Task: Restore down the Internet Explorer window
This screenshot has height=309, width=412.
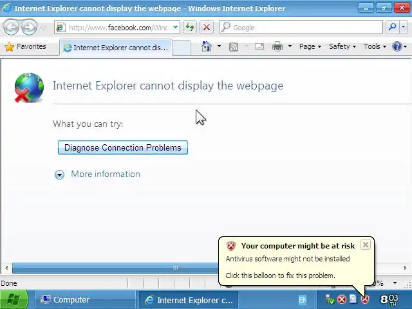Action: click(384, 8)
